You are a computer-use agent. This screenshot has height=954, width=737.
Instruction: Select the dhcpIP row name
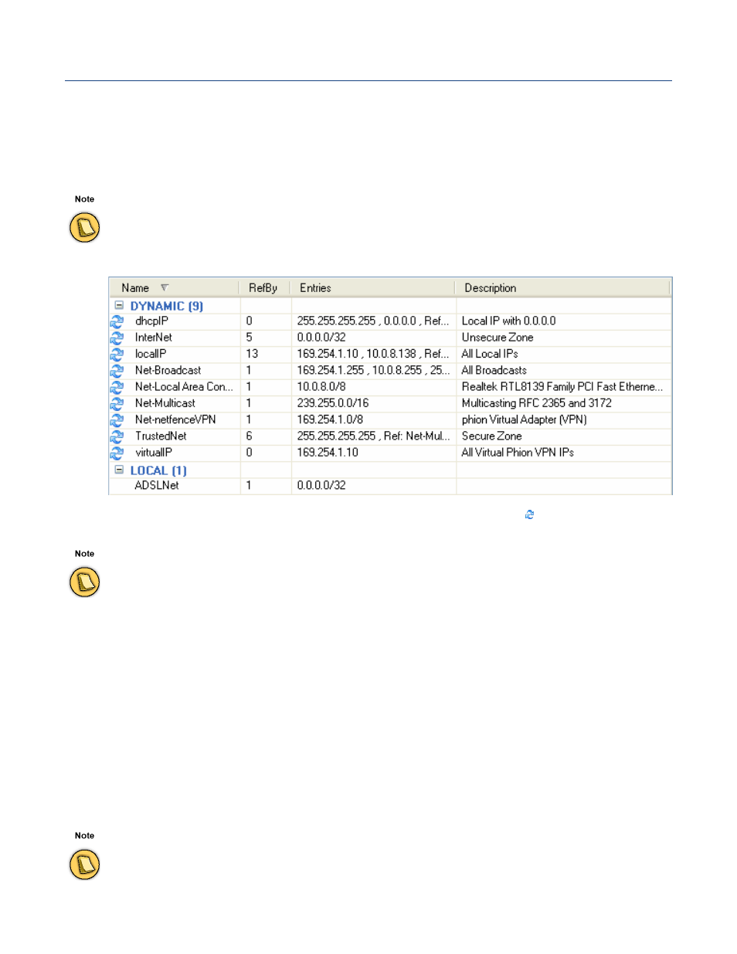151,321
